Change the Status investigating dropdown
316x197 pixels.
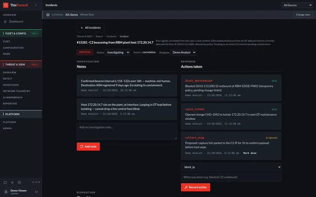[x=118, y=52]
